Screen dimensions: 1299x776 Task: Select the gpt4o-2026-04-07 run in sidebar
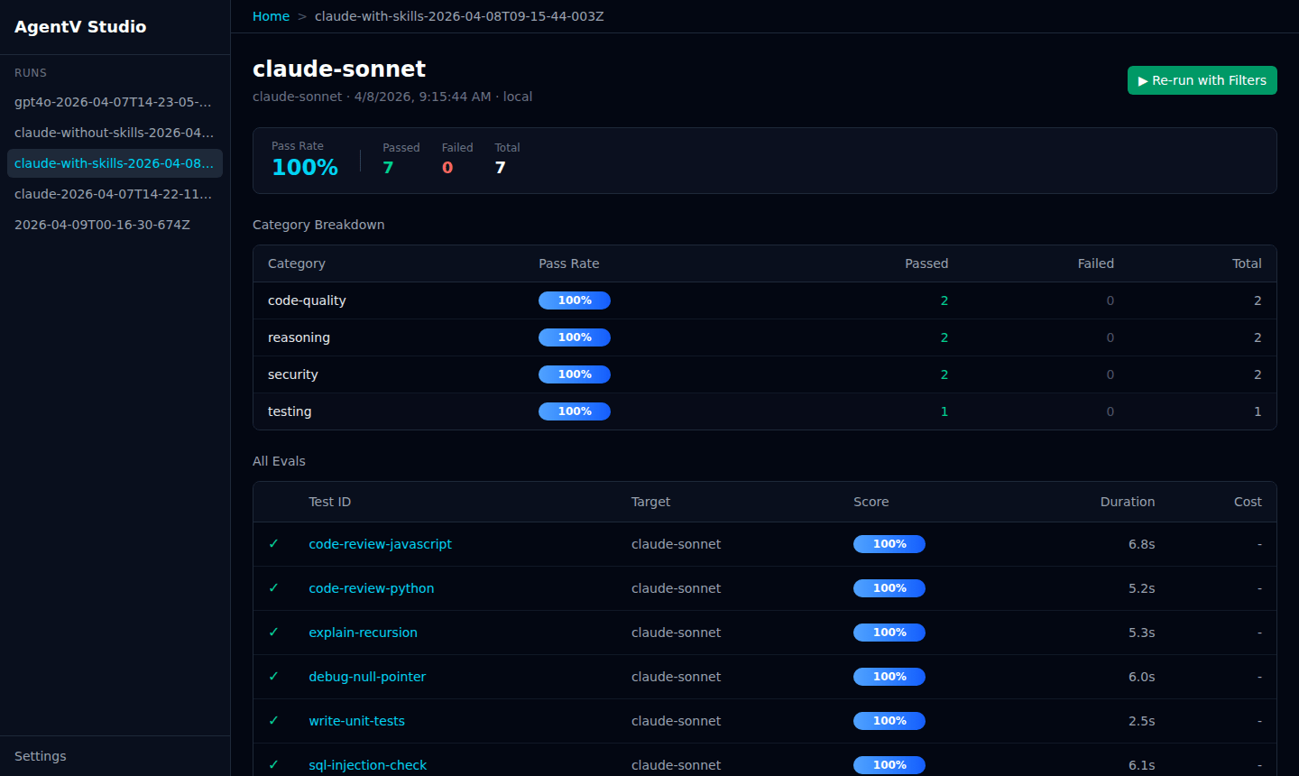pos(115,102)
